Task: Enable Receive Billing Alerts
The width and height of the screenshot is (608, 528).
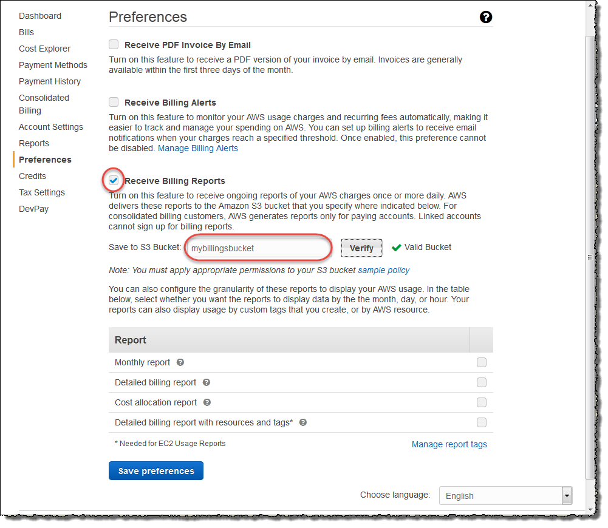Action: click(x=114, y=102)
